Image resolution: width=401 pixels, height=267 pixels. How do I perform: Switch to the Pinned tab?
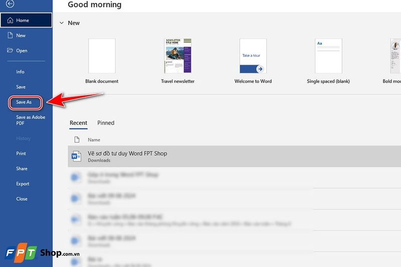[x=106, y=123]
